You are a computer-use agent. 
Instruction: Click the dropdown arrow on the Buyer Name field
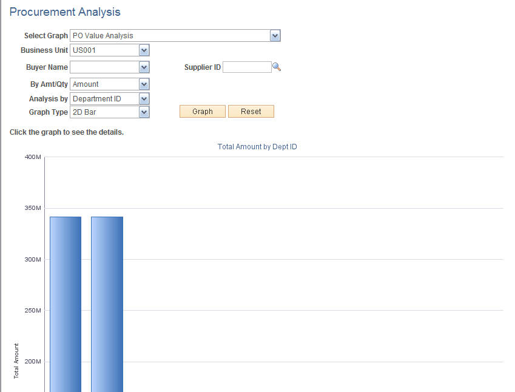144,67
